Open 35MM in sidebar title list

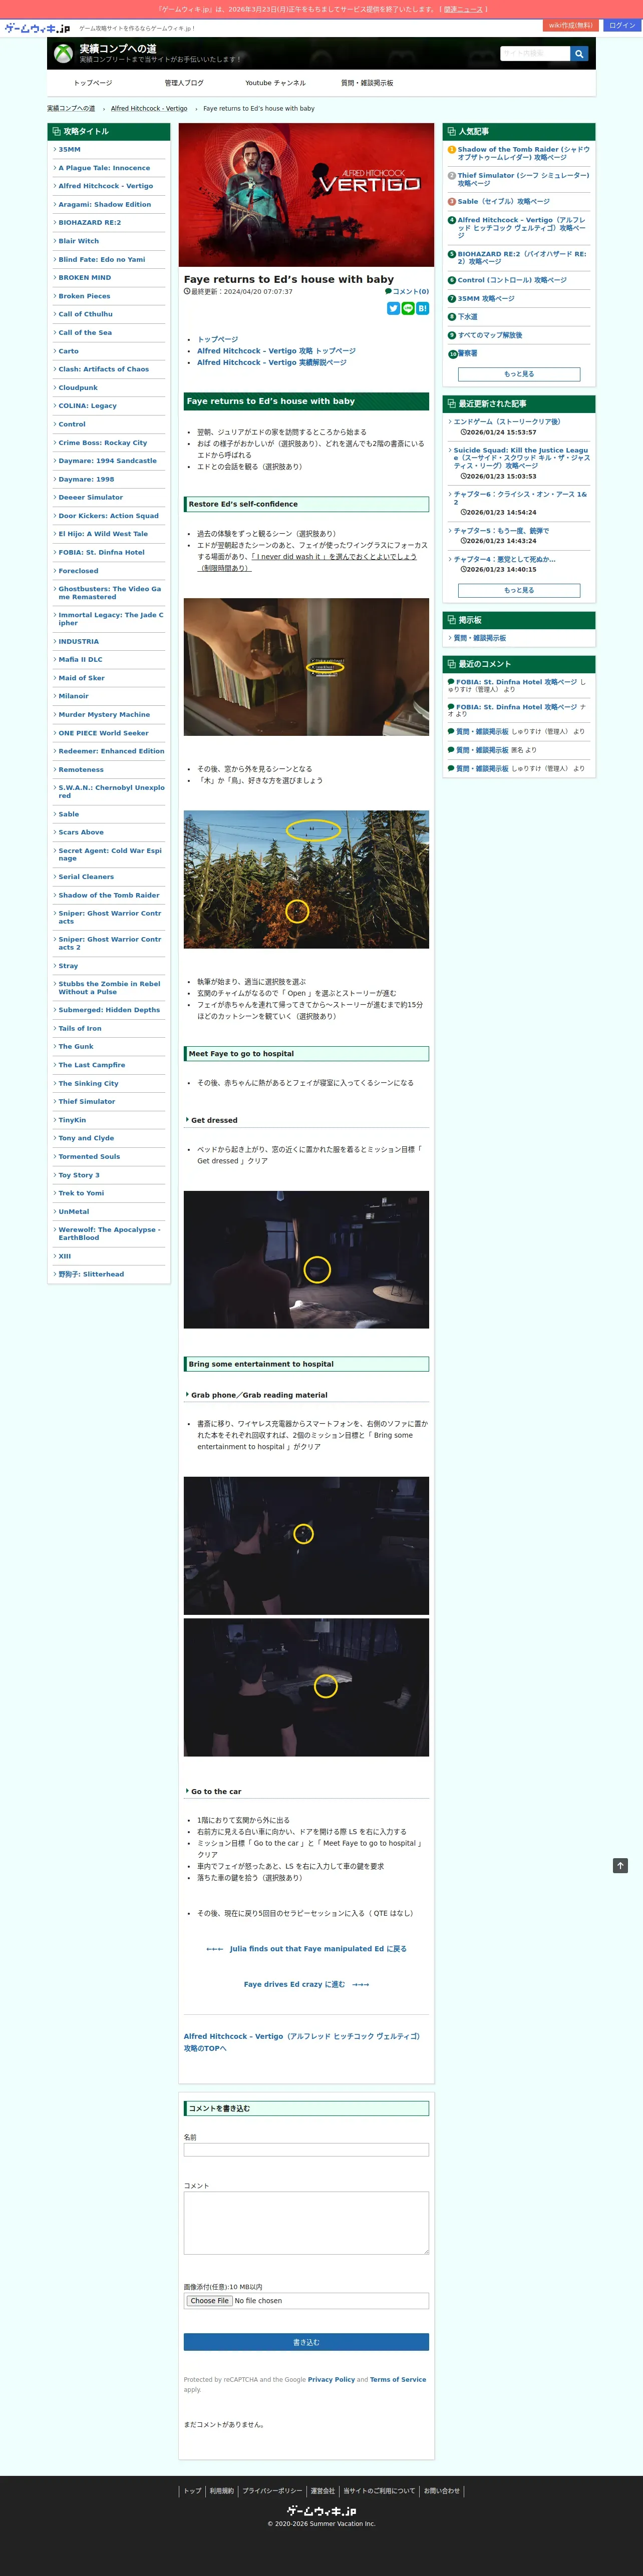point(70,149)
